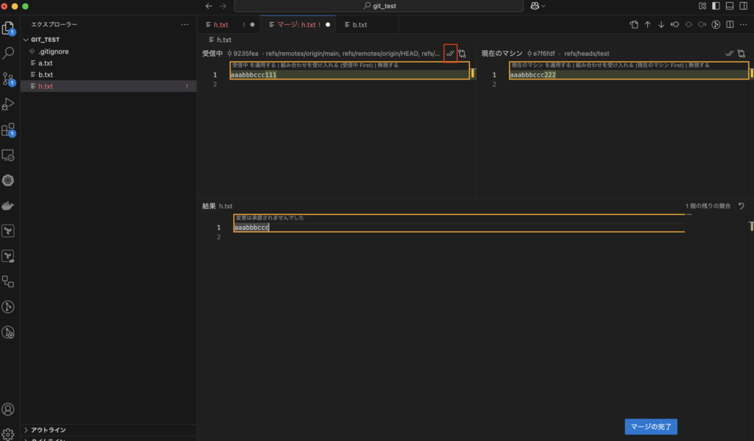Open the Explorer view in activity bar

click(x=8, y=29)
